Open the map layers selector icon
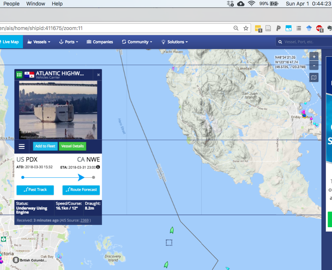The height and width of the screenshot is (270, 332). pos(314,78)
